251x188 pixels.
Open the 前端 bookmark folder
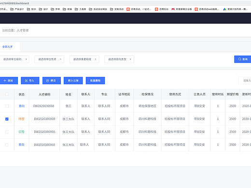pyautogui.click(x=67, y=9)
